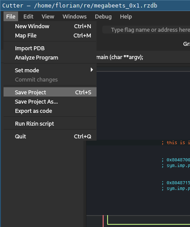Open the Windows menu
Viewport: 190px width, 227px height.
[x=75, y=16]
